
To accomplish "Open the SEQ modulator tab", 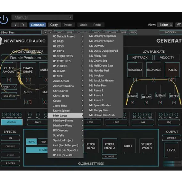I will click(x=169, y=122).
